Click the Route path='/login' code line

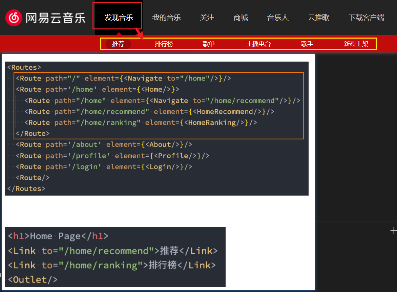pos(104,167)
